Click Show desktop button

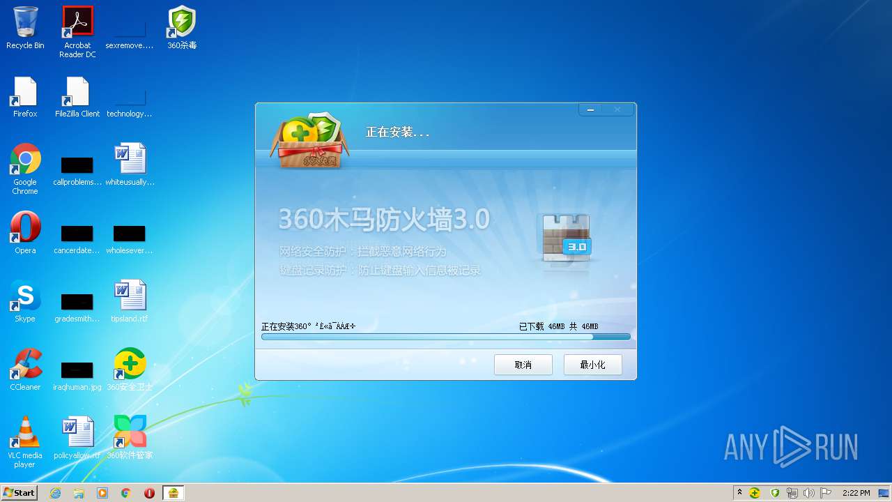click(885, 493)
